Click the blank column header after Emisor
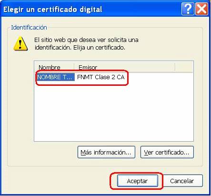 coord(184,67)
